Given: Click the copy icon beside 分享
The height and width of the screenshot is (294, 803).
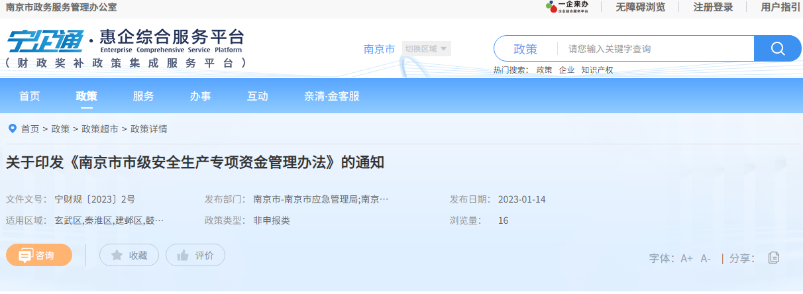Looking at the screenshot, I should 773,258.
